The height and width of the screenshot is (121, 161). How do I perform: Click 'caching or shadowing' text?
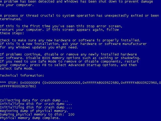point(119,58)
